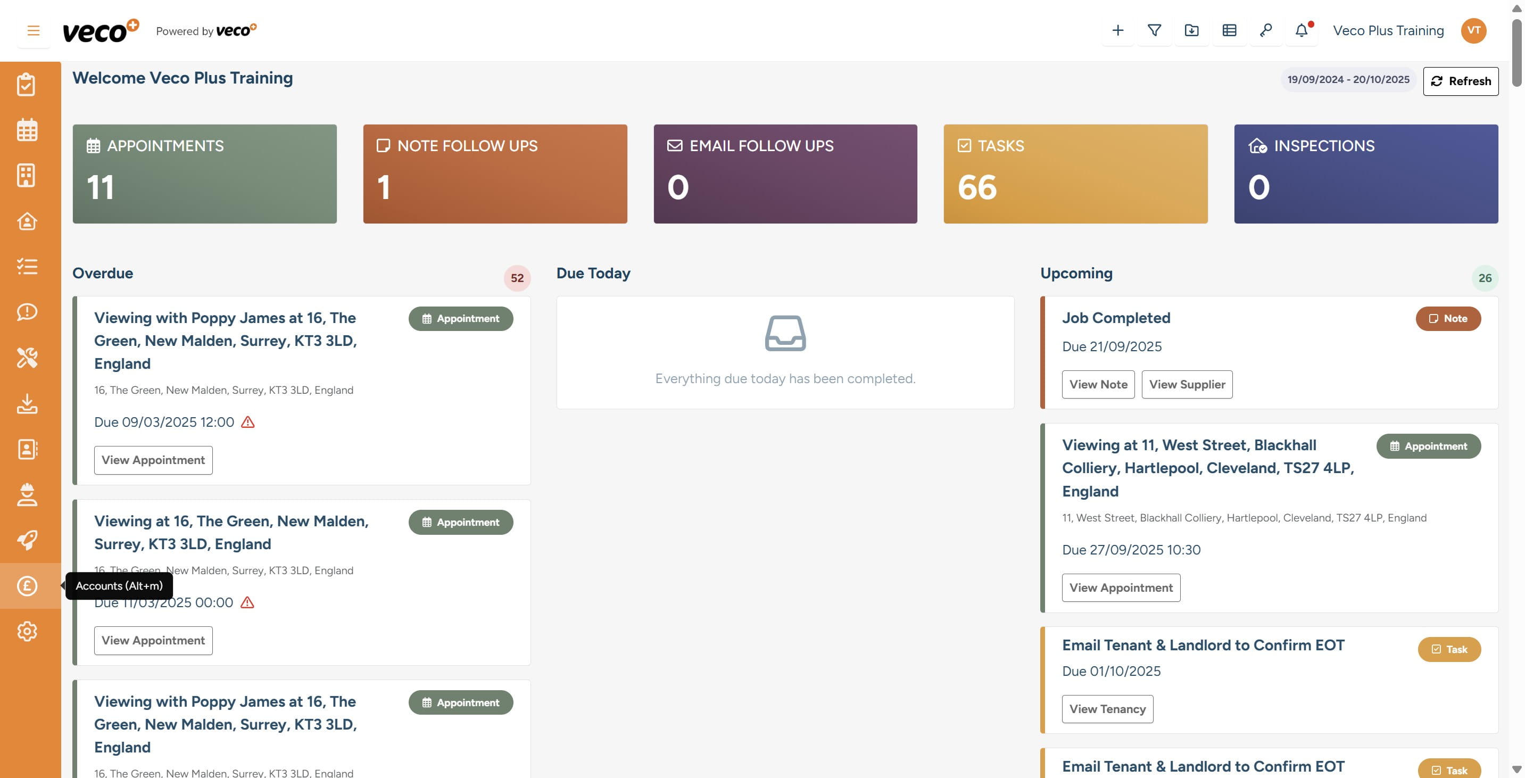This screenshot has width=1525, height=778.
Task: Click the Overdue count badge 52
Action: [x=517, y=278]
